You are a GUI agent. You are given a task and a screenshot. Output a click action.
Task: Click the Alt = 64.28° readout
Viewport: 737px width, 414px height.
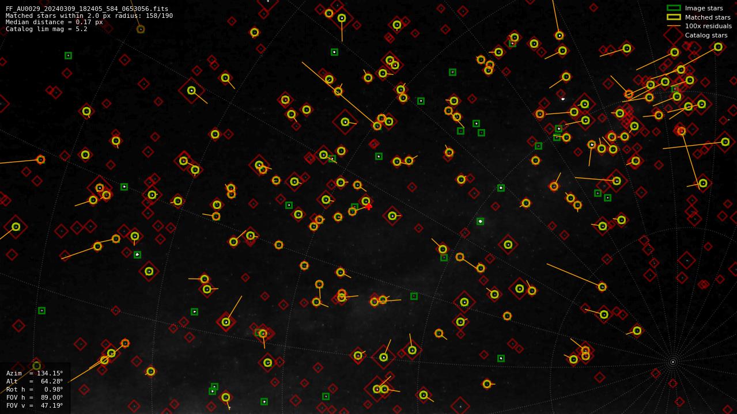(x=35, y=381)
